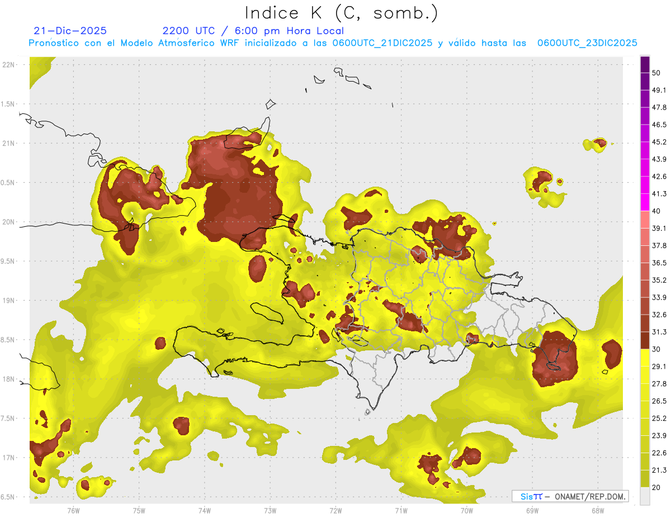This screenshot has width=671, height=518.
Task: Click the colorbar value 49.1
Action: [x=659, y=91]
